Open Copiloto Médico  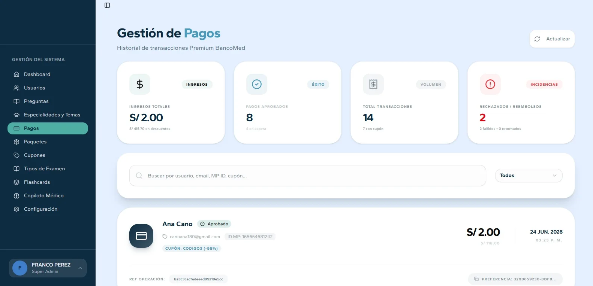point(48,196)
